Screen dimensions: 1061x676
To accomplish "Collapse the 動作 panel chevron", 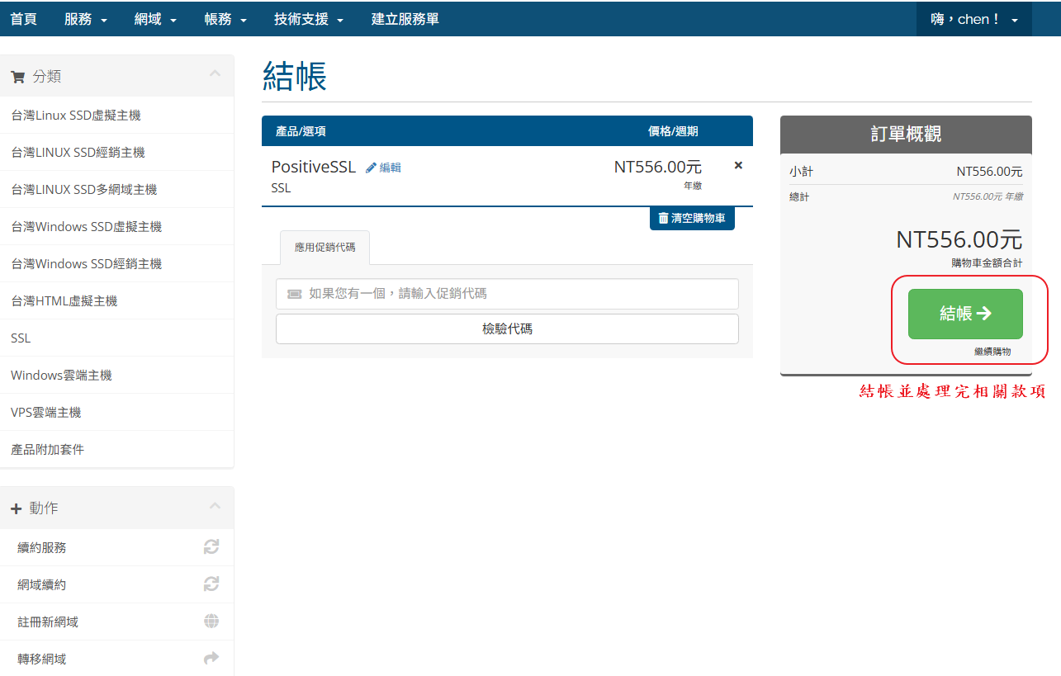I will 215,506.
